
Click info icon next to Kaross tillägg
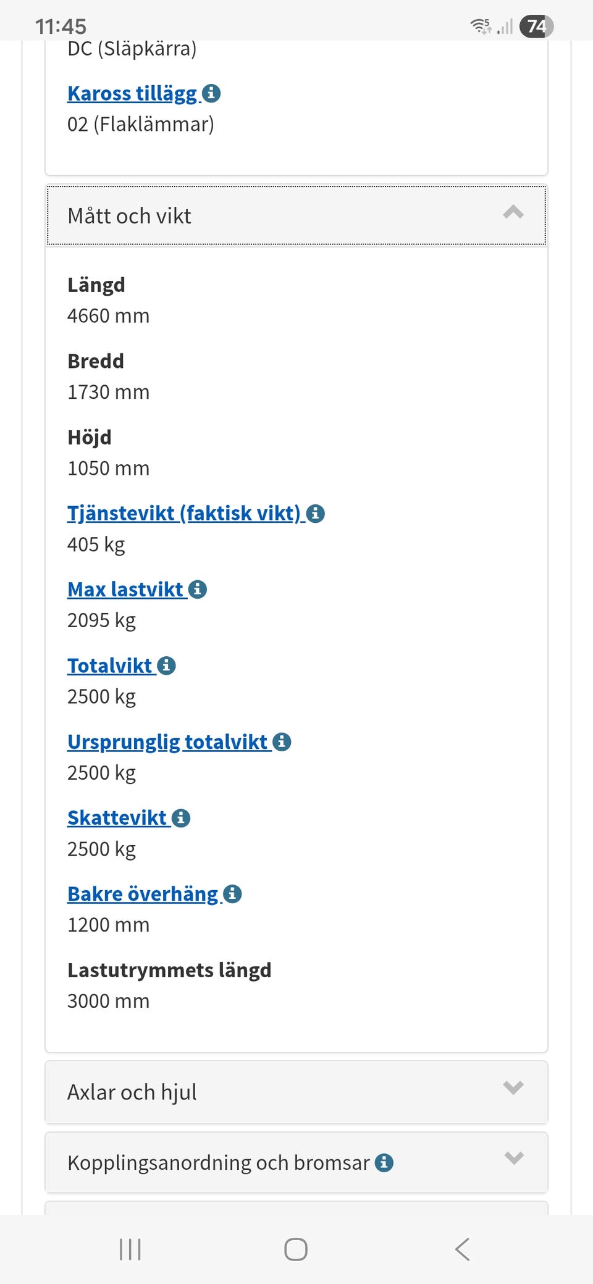(x=211, y=93)
